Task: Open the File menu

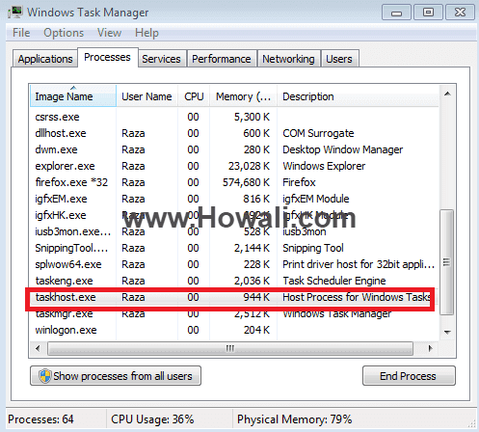Action: 21,33
